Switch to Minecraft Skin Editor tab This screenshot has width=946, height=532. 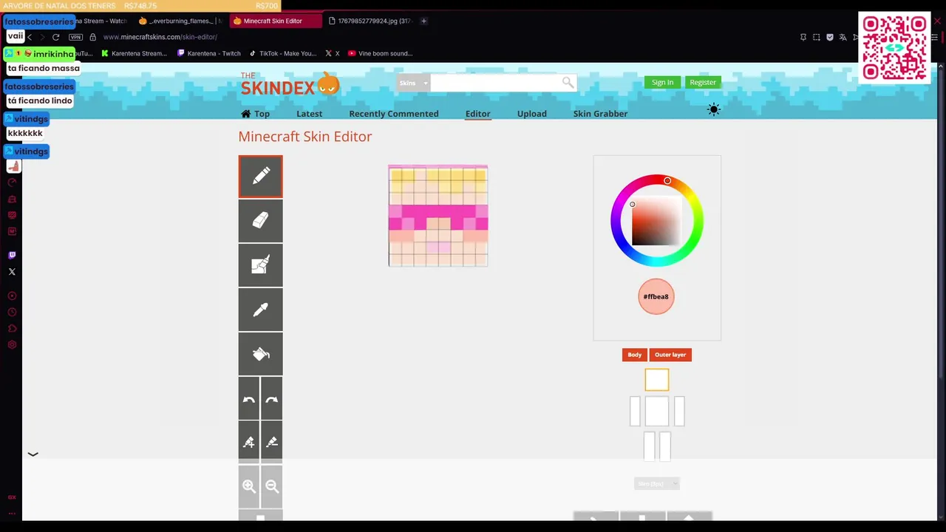pyautogui.click(x=275, y=21)
